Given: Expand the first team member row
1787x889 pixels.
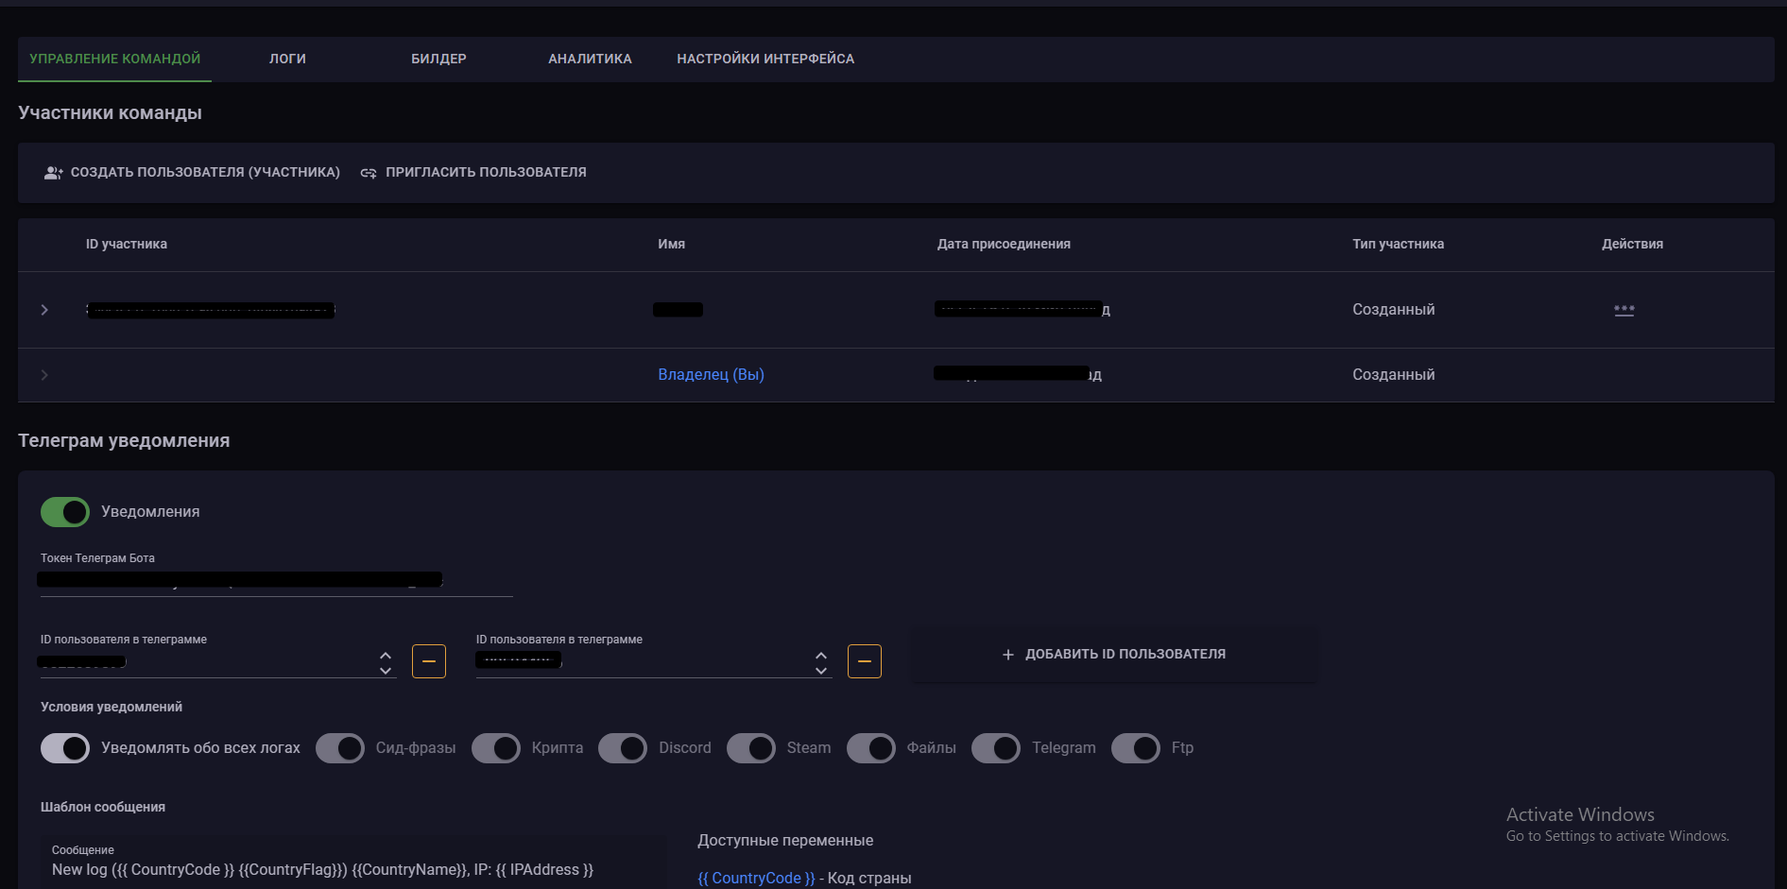Looking at the screenshot, I should tap(44, 310).
